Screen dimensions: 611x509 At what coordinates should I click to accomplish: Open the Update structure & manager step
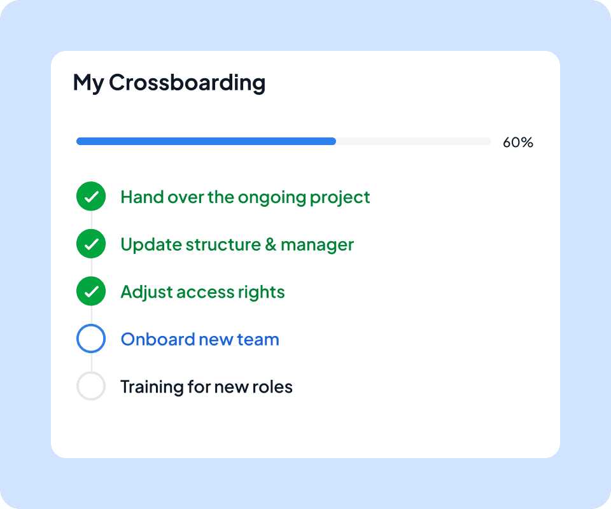(x=237, y=245)
